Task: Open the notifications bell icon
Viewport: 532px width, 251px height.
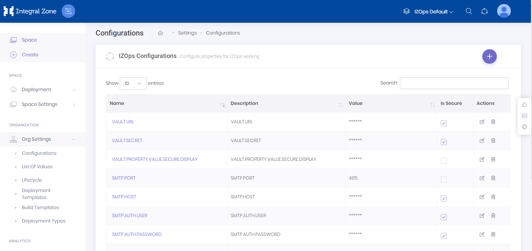Action: (x=484, y=11)
